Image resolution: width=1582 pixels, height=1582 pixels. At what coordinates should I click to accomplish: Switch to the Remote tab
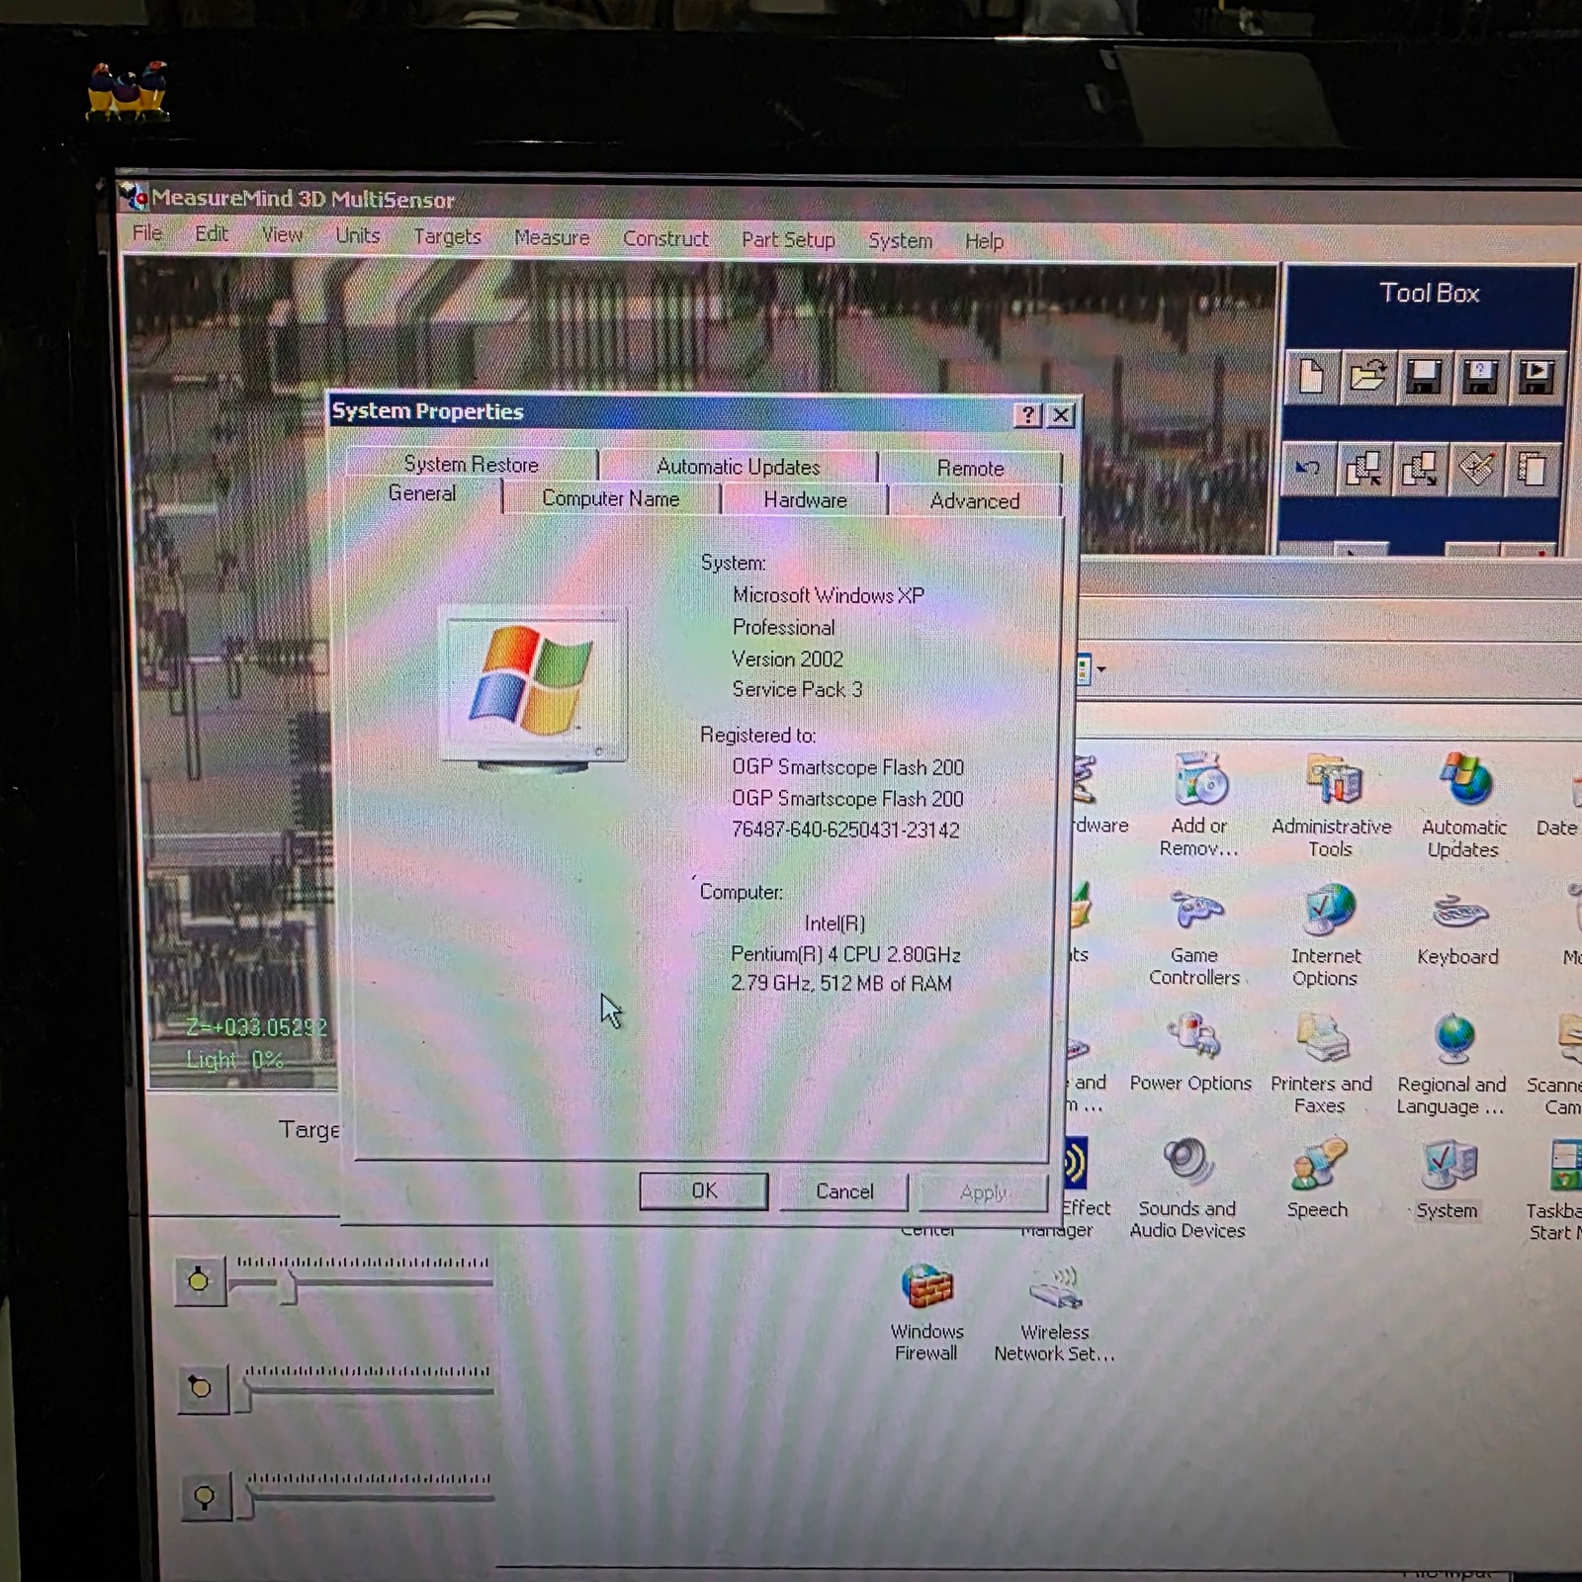pos(971,469)
